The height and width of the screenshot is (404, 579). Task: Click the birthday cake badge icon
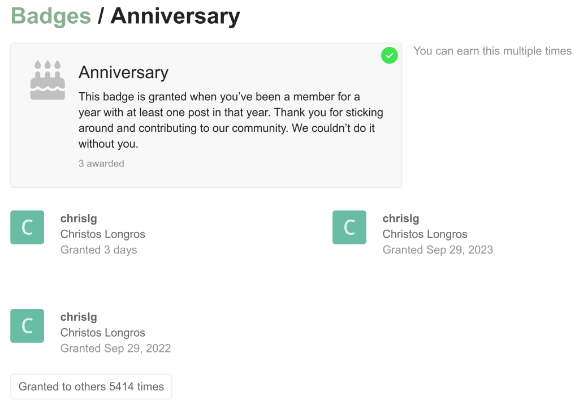47,80
